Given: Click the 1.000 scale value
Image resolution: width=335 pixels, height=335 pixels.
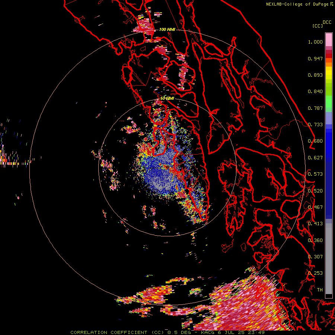Looking at the screenshot, I should 315,42.
